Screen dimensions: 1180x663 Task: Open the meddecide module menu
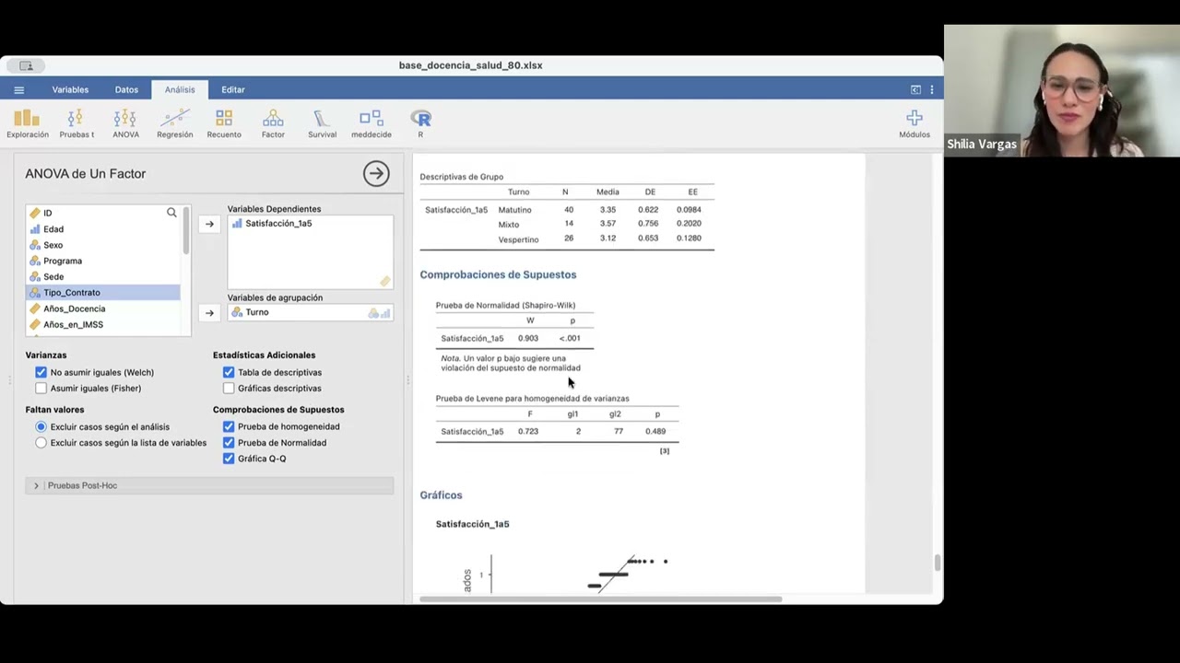[x=372, y=123]
